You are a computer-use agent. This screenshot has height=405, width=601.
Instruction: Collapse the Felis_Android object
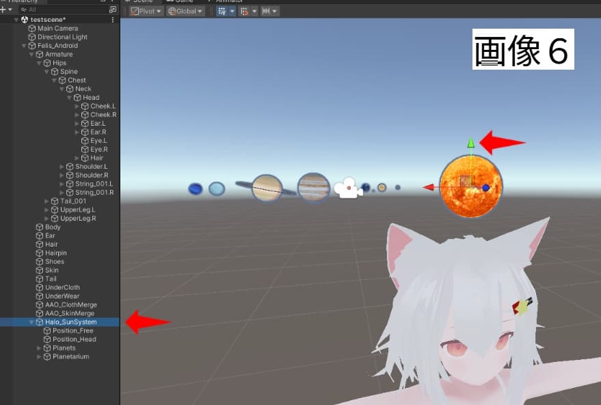24,46
